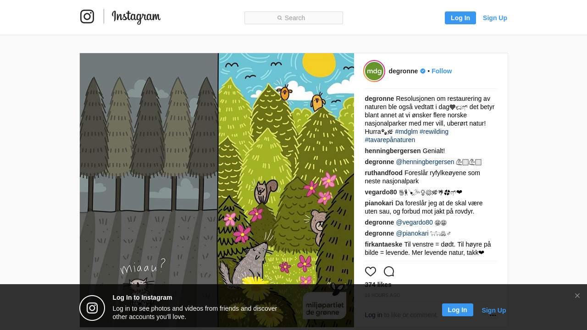Click the Instagram circle icon in the banner
This screenshot has height=330, width=587.
(x=92, y=308)
